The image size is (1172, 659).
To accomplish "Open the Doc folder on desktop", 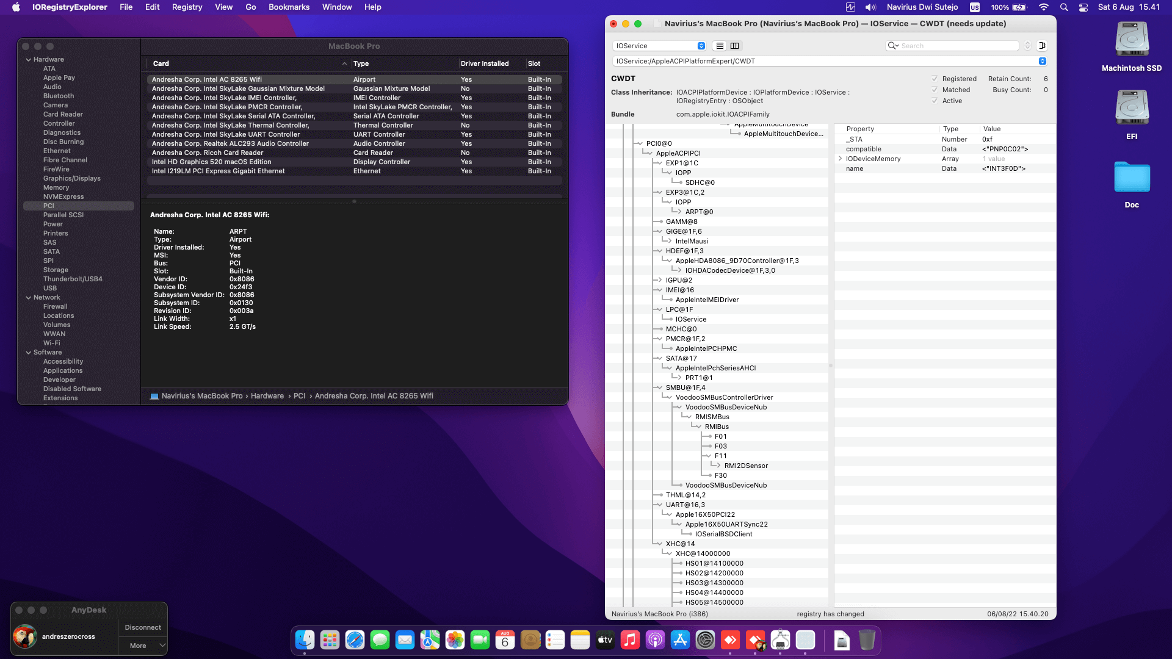I will pos(1132,178).
